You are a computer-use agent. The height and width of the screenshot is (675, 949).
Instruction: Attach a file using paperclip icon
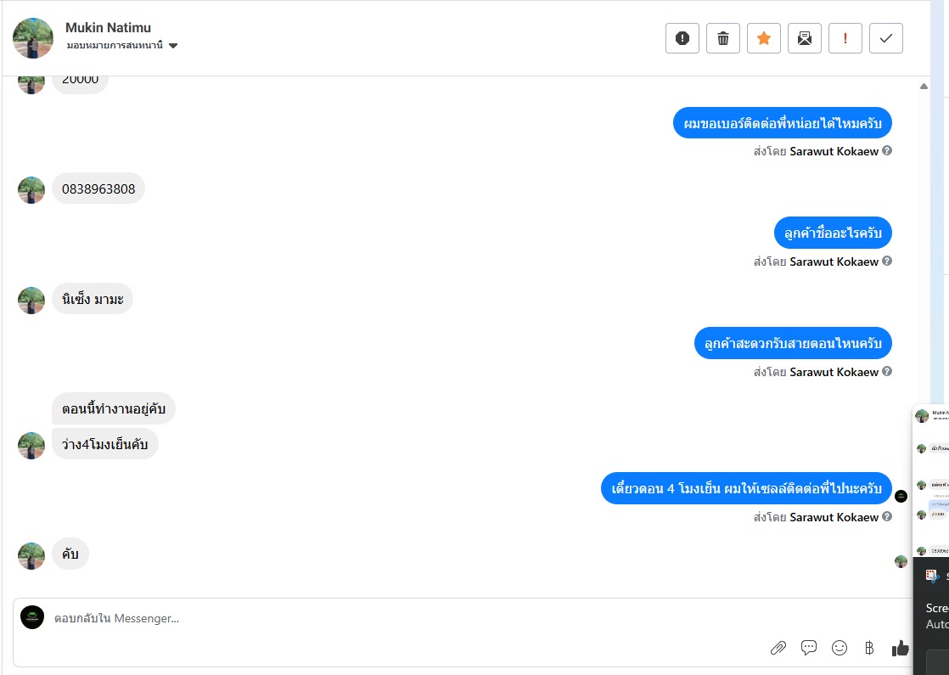point(778,648)
